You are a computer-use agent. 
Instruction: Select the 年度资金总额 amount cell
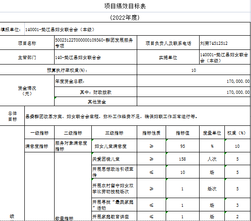click(194, 81)
